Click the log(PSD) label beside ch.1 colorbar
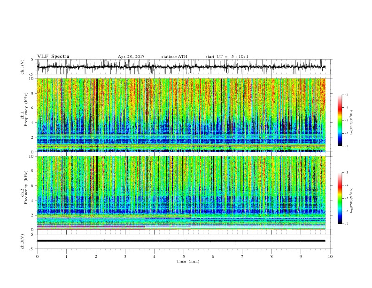372x288 pixels. [352, 123]
